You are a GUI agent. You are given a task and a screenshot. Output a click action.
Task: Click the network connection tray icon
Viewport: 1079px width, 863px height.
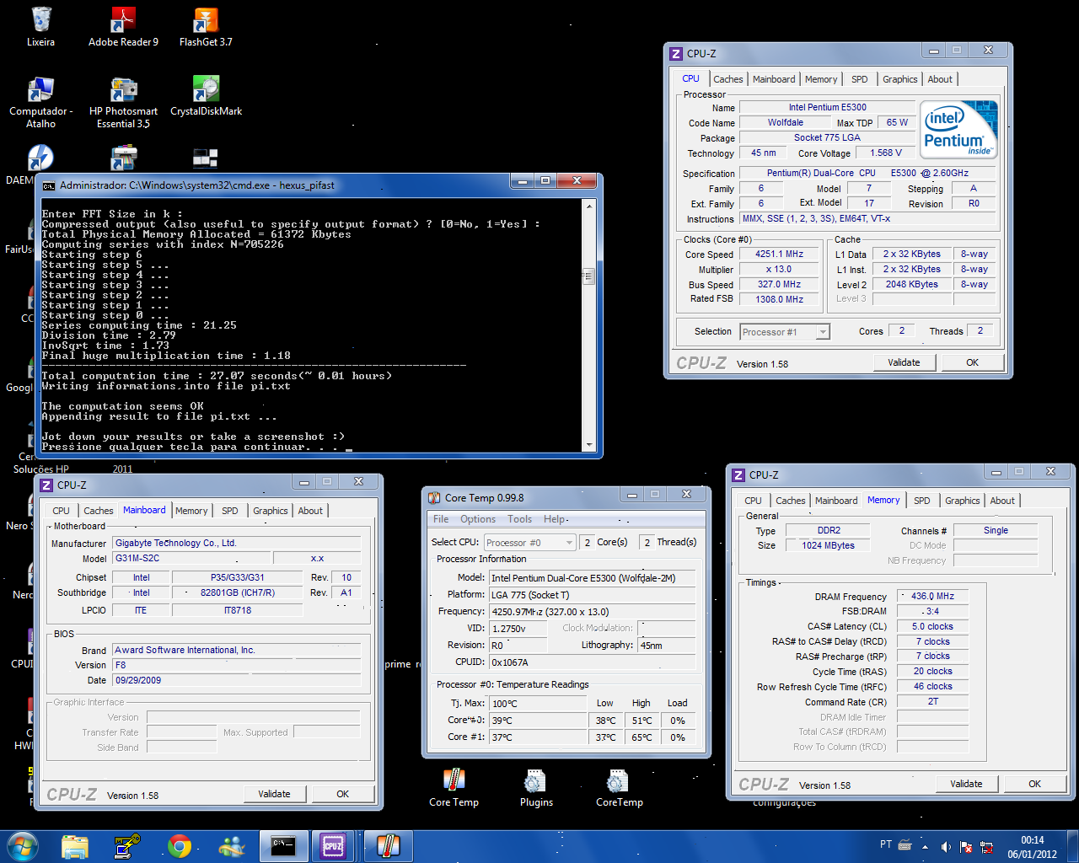pyautogui.click(x=985, y=846)
